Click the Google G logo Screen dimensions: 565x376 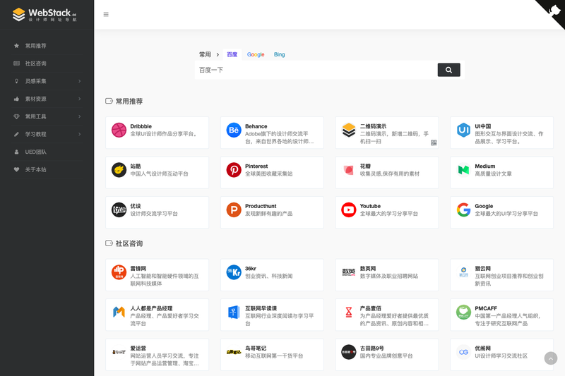pyautogui.click(x=463, y=210)
